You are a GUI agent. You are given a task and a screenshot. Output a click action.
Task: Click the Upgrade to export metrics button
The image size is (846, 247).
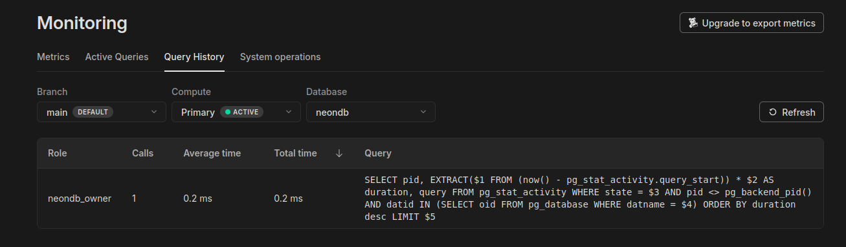[751, 23]
